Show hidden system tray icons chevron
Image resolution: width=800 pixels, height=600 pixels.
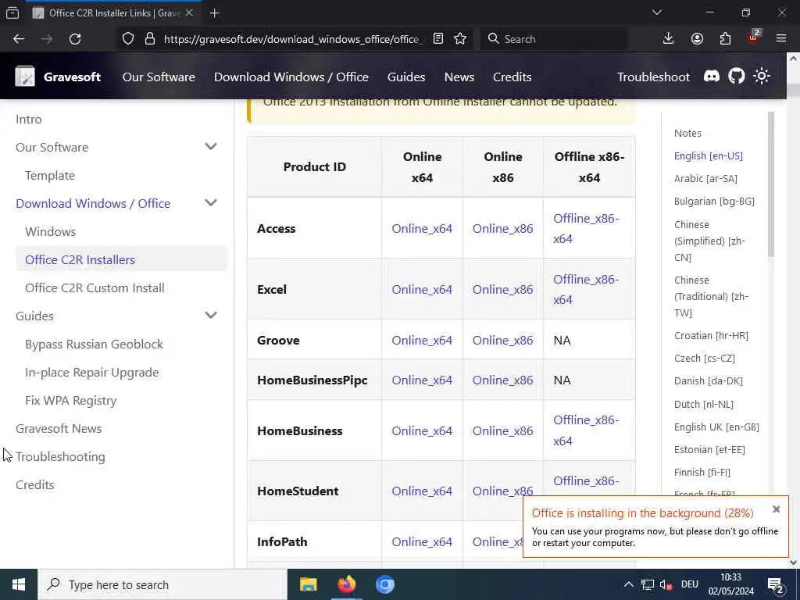[628, 584]
